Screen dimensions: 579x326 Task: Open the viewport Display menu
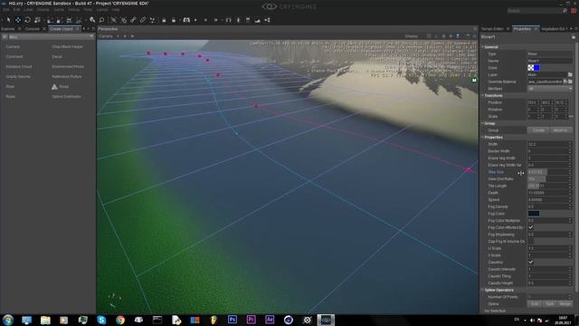point(411,36)
